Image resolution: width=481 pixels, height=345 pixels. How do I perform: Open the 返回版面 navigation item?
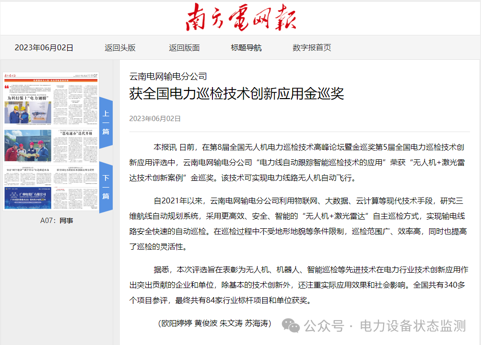184,47
